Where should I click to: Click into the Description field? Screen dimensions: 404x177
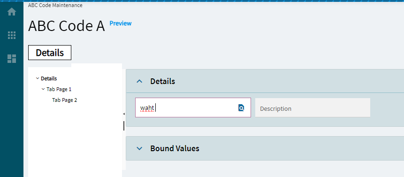[x=313, y=108]
